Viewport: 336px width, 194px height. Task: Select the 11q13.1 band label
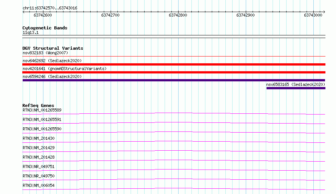[31, 32]
